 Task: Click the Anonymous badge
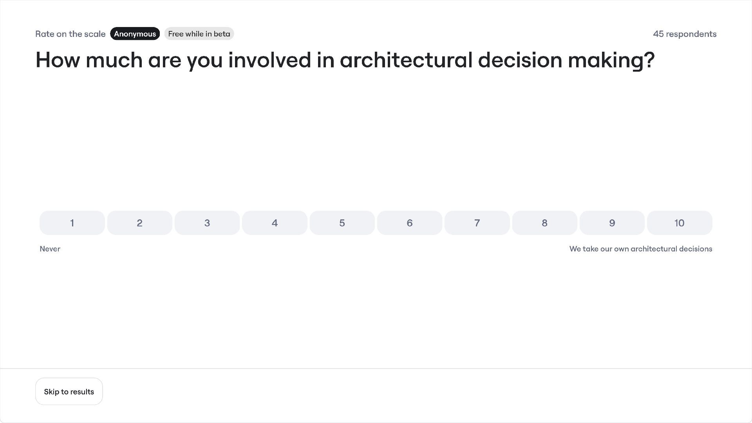(x=135, y=34)
